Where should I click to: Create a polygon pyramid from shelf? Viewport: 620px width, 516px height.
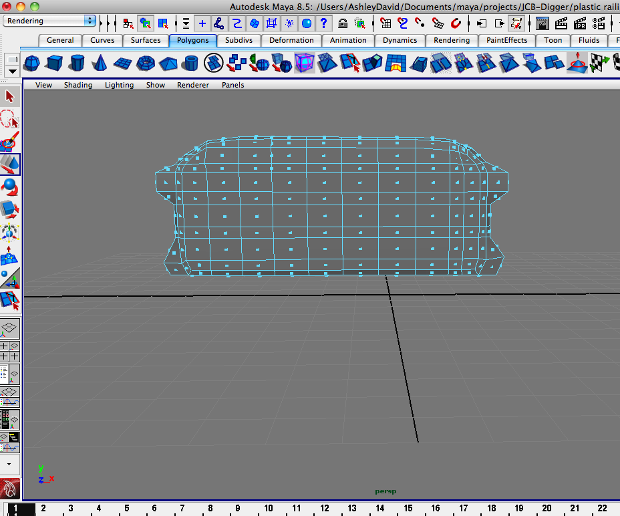pos(168,63)
